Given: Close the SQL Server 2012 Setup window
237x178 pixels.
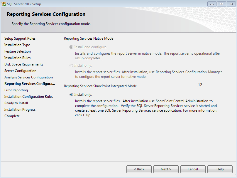Looking at the screenshot, I should 231,4.
